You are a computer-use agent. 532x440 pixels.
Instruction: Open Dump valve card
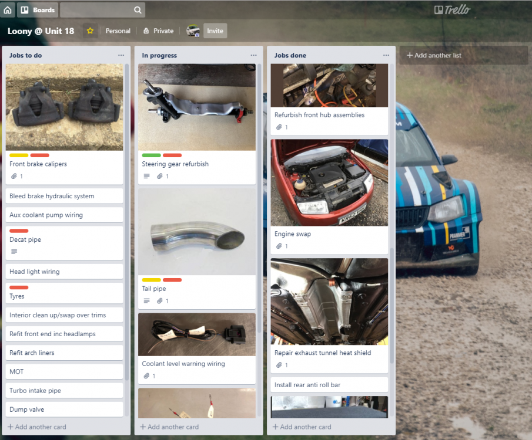pos(64,409)
